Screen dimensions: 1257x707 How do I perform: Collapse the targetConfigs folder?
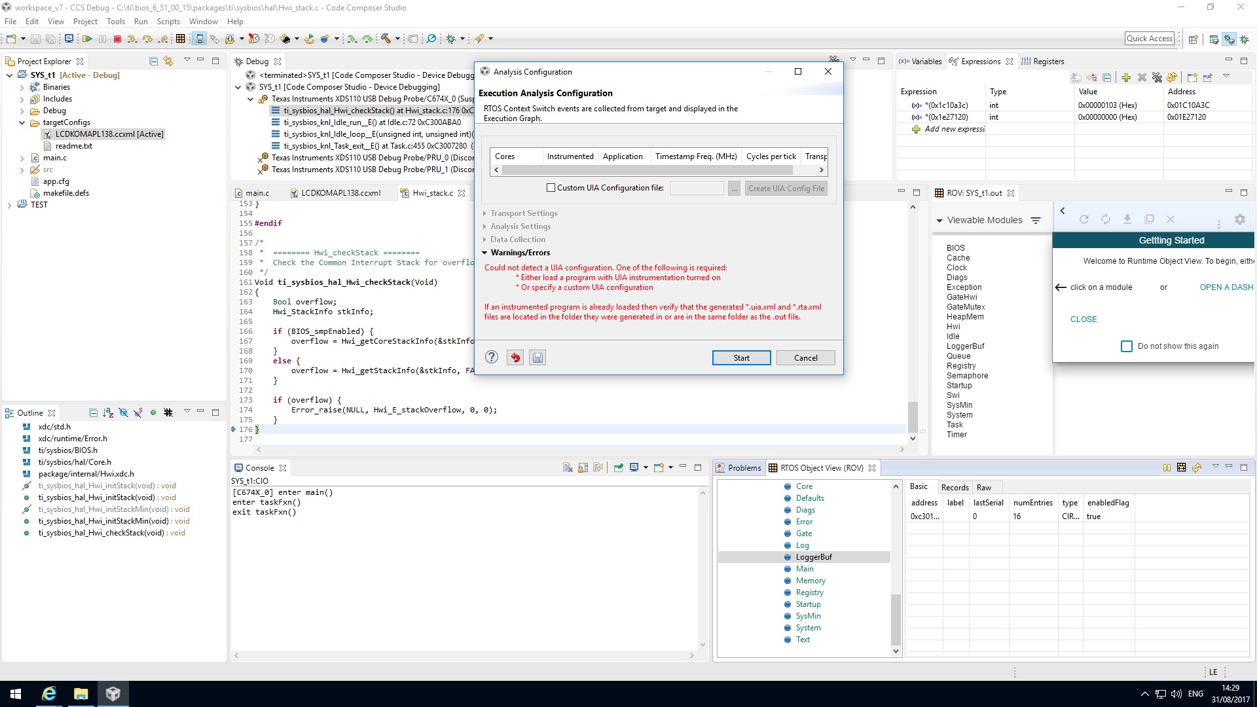click(22, 122)
